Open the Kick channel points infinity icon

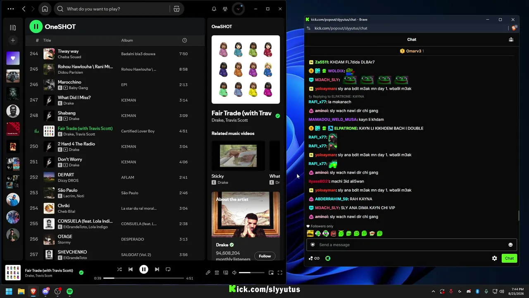314,258
